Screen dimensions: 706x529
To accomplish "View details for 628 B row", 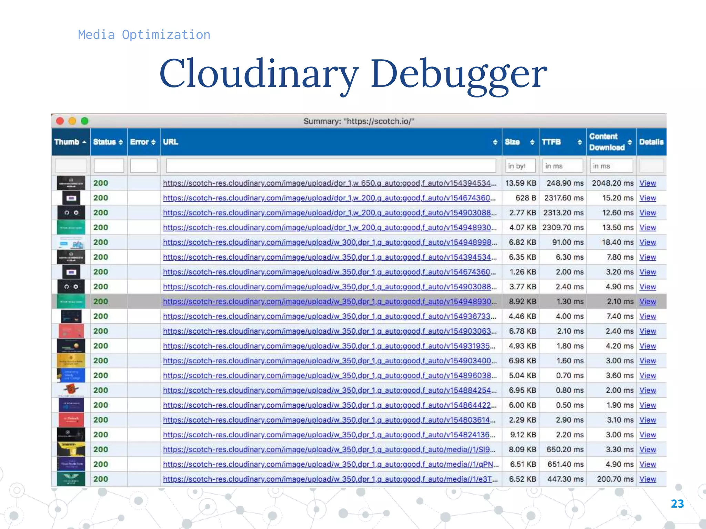I will [x=648, y=198].
